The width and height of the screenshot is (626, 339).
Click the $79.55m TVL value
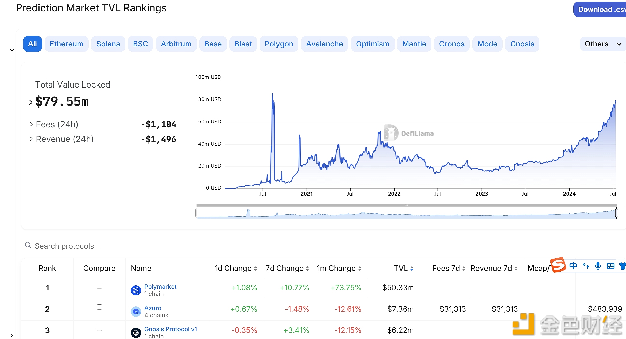tap(62, 101)
